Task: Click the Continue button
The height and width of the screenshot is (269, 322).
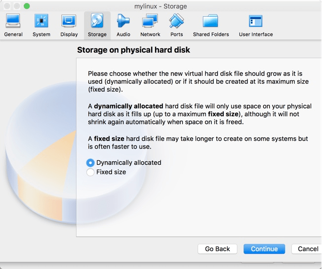Action: point(264,249)
